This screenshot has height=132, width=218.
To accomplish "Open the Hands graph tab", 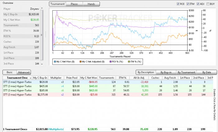I will coord(91,4).
